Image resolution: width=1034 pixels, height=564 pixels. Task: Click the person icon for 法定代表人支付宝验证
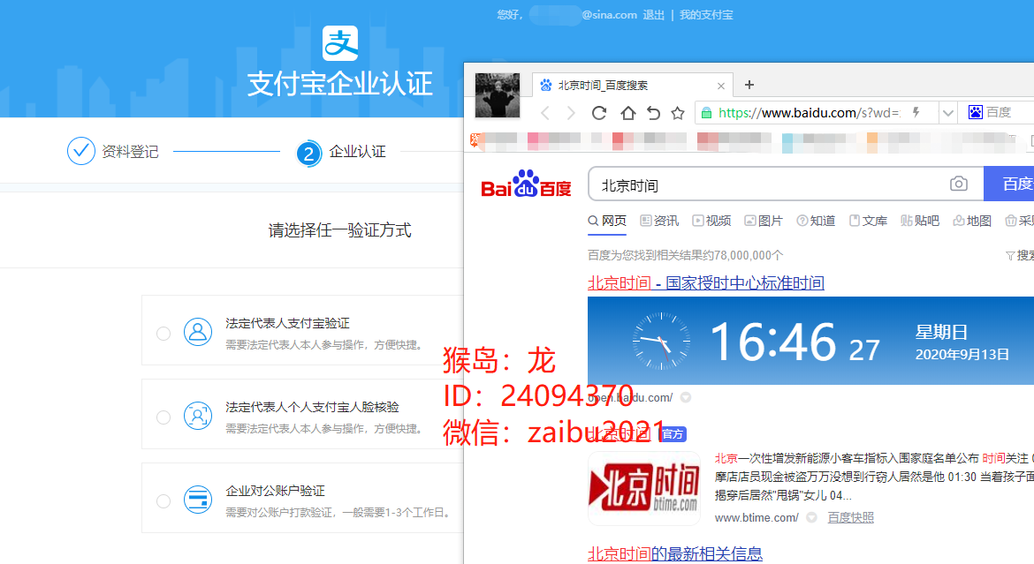(x=198, y=332)
